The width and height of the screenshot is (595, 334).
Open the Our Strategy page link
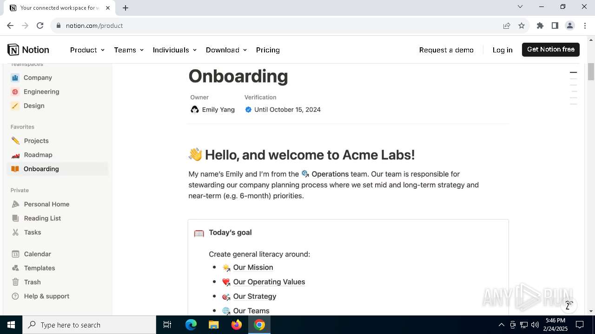pyautogui.click(x=255, y=296)
